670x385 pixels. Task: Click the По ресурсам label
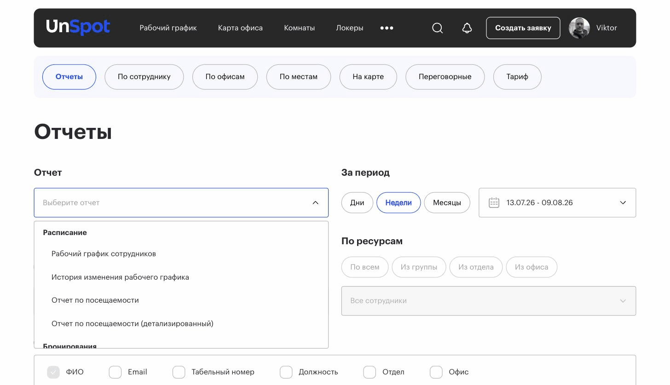[x=372, y=241]
